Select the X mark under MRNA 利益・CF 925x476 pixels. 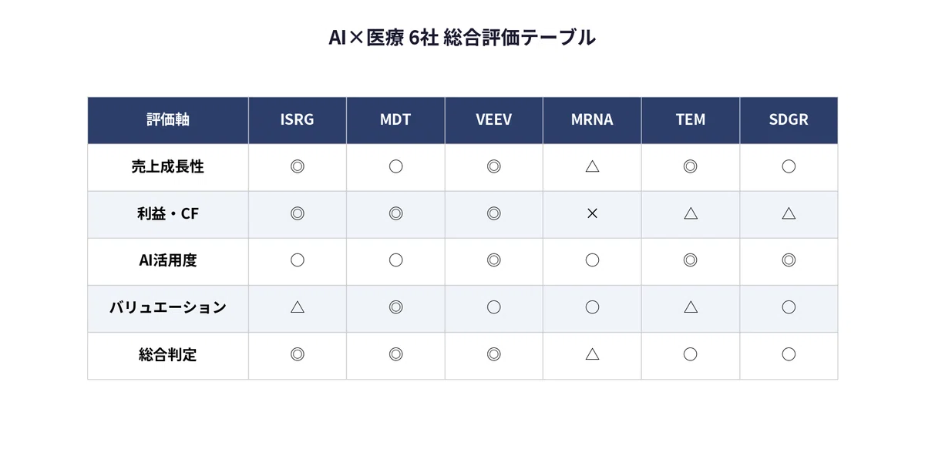592,213
